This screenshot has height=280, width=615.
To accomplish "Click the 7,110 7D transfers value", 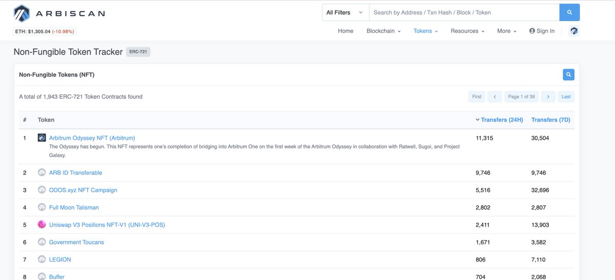I will pyautogui.click(x=539, y=260).
